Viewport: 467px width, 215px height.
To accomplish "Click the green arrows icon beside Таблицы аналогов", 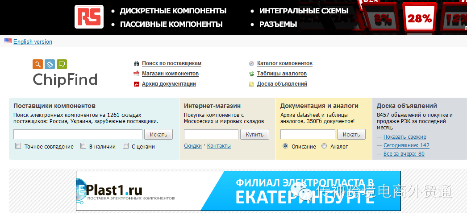I will pyautogui.click(x=252, y=74).
